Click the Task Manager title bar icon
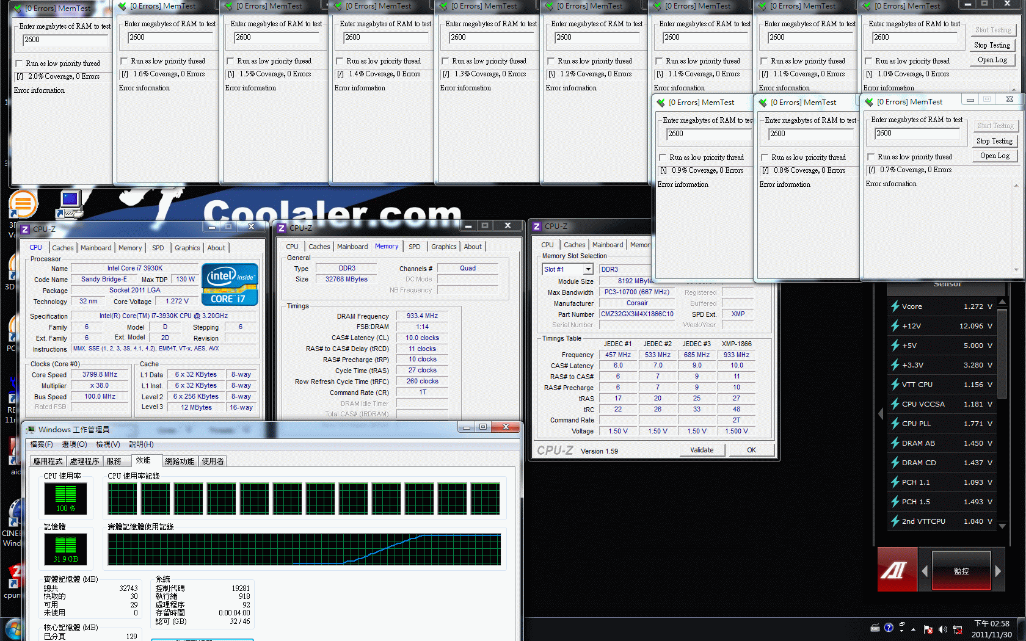Viewport: 1026px width, 641px height. pos(31,430)
